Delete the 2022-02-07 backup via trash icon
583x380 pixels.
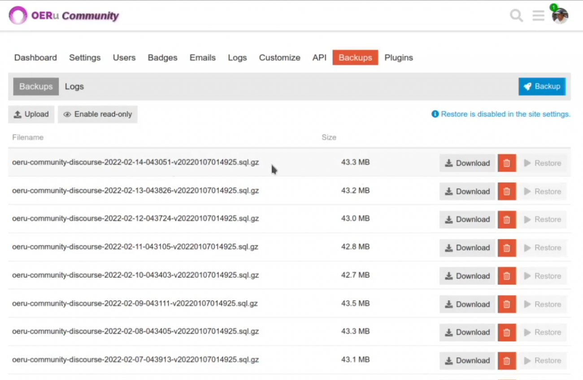pyautogui.click(x=507, y=361)
